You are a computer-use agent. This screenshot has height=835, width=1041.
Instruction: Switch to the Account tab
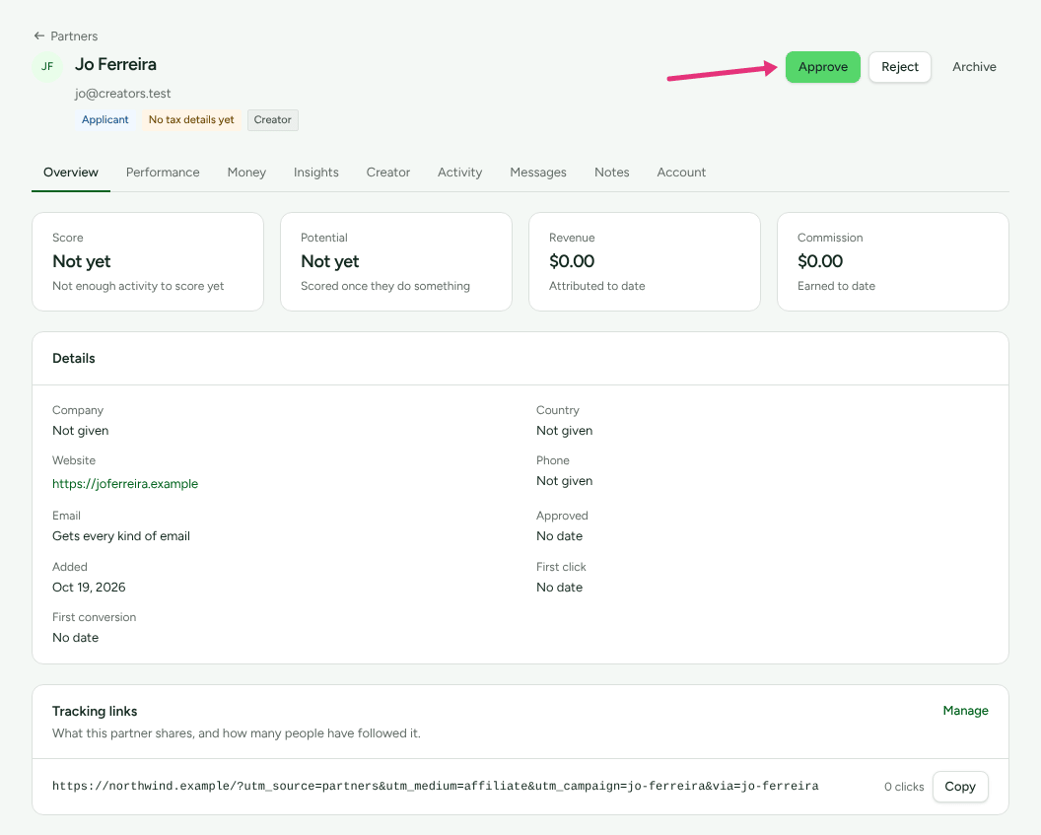(681, 173)
